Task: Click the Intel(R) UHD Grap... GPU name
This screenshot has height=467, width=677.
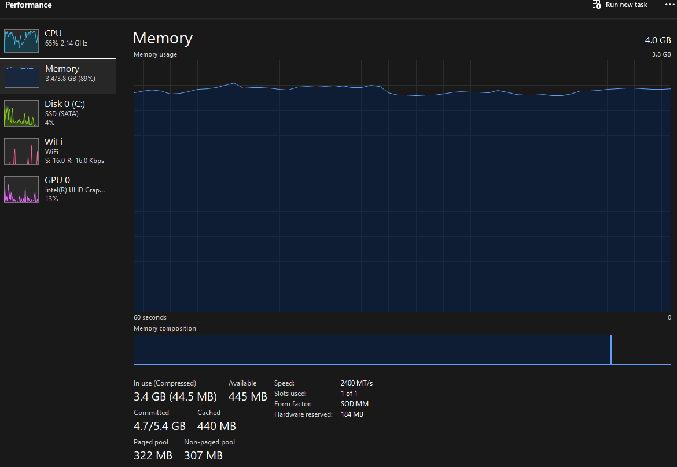Action: tap(75, 190)
